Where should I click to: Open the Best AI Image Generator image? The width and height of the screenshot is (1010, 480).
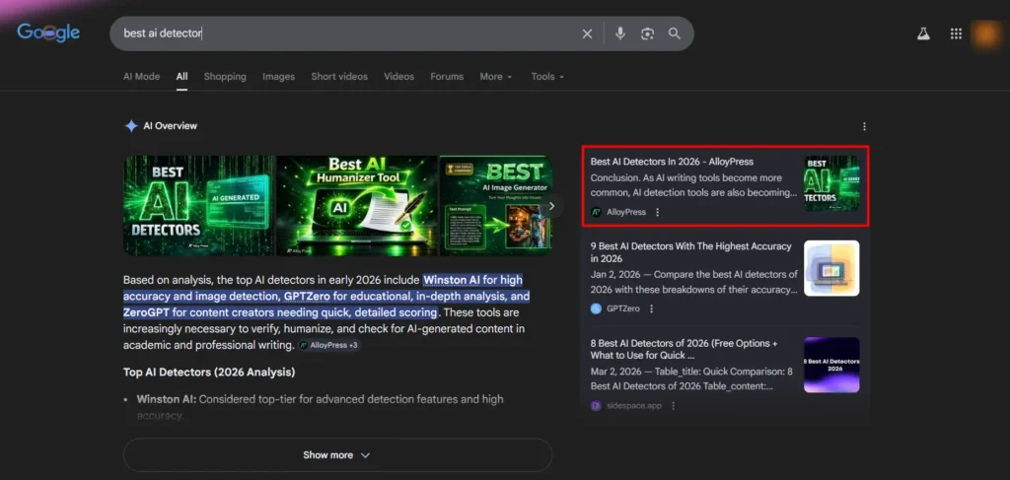[x=496, y=206]
